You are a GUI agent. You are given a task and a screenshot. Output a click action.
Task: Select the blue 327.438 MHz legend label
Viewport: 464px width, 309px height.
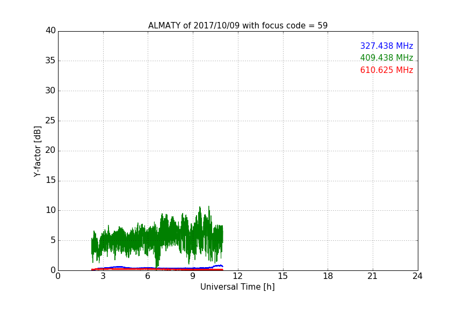pos(387,46)
